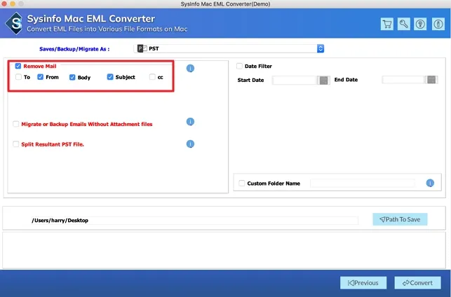The image size is (451, 297).
Task: Check the cc checkbox
Action: [152, 77]
